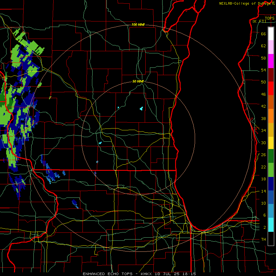Viewport: 276px width, 276px height.
Task: Select the '42' scale label
Action: 263,106
